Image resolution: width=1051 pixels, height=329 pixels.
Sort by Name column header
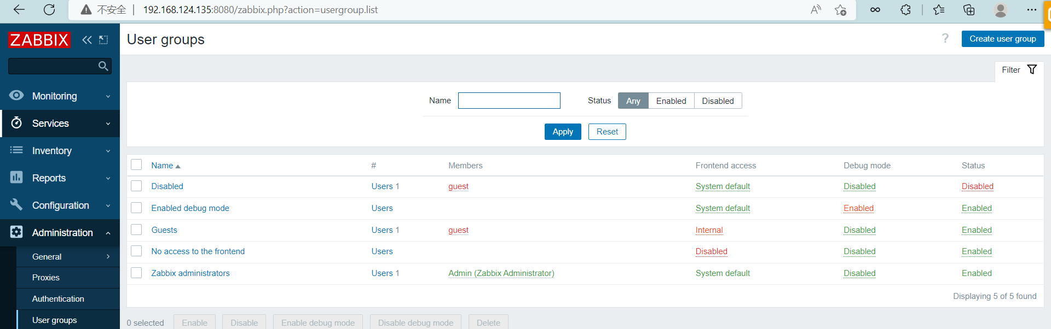pyautogui.click(x=165, y=166)
